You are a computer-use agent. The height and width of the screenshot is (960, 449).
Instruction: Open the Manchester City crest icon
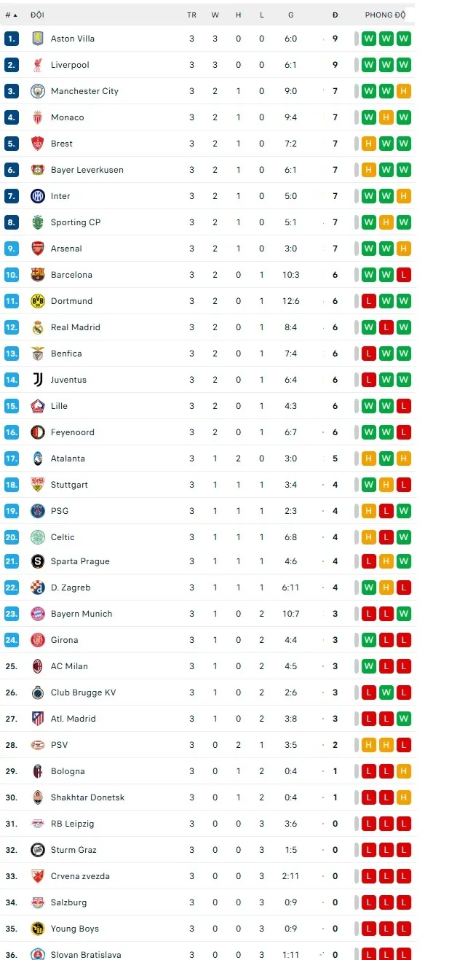(38, 91)
